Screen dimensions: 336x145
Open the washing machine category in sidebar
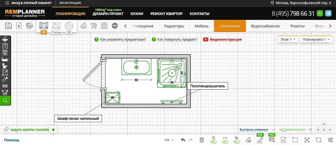(x=5, y=53)
